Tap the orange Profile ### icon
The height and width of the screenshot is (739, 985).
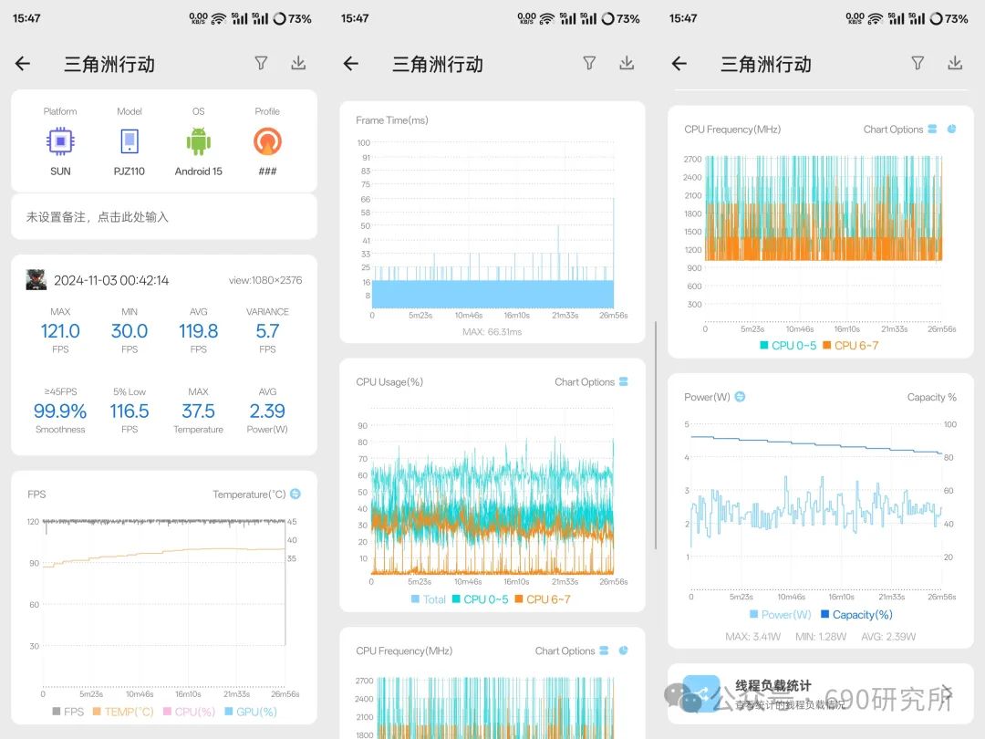tap(267, 141)
